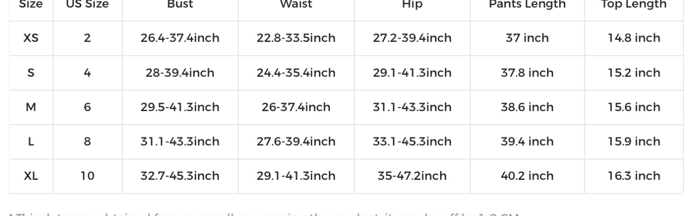The width and height of the screenshot is (692, 216).
Task: Click the 15.9 inch top length cell
Action: tap(634, 142)
